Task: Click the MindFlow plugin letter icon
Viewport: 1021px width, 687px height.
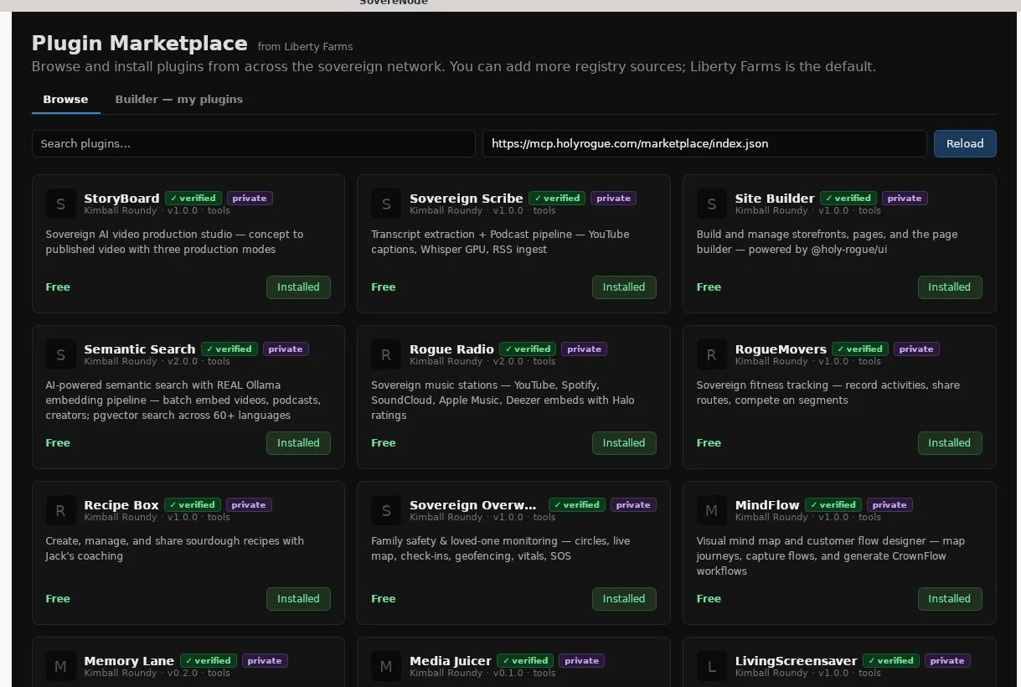Action: click(712, 510)
